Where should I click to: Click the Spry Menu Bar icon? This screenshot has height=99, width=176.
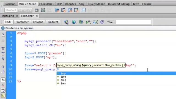click(x=57, y=10)
